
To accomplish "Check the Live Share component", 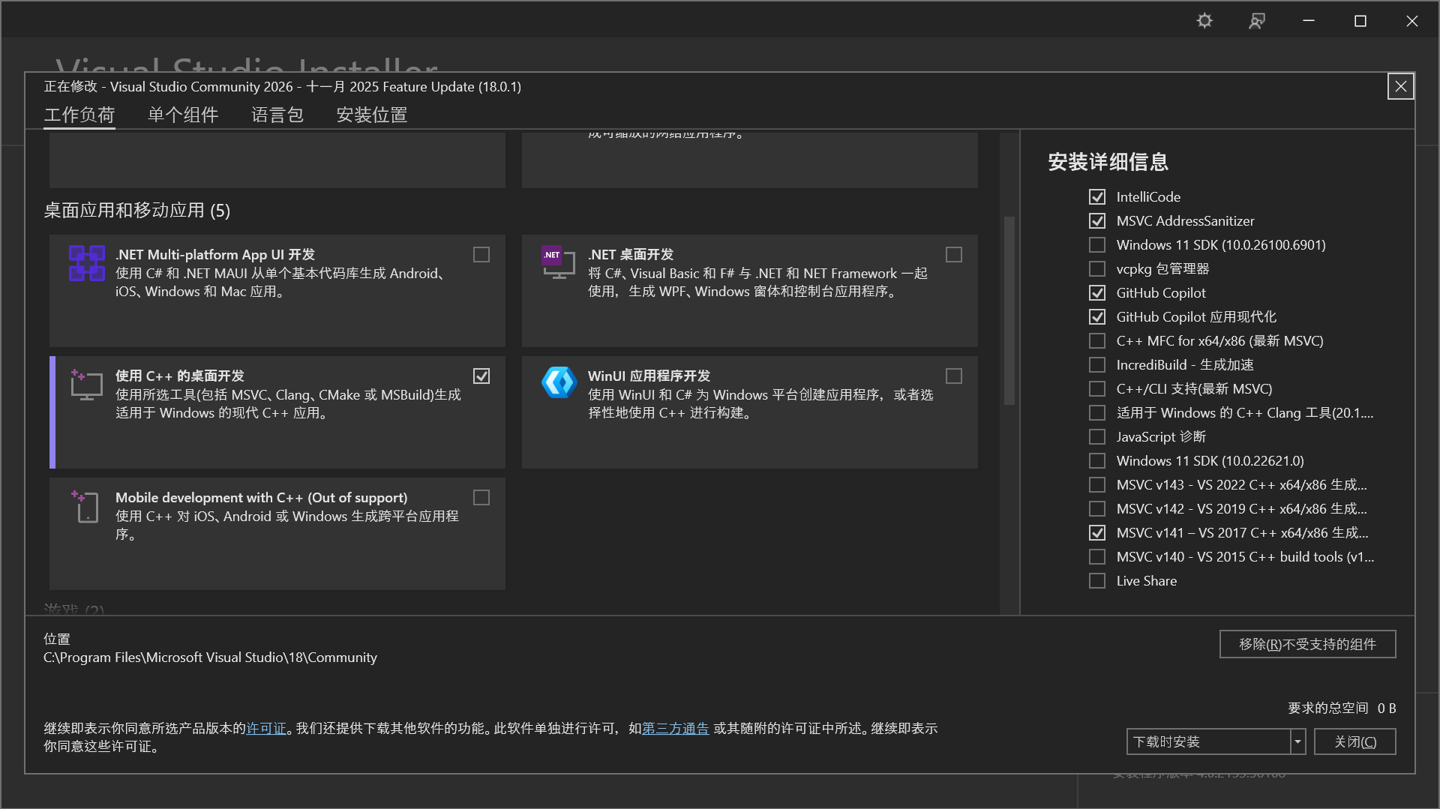I will [1097, 581].
